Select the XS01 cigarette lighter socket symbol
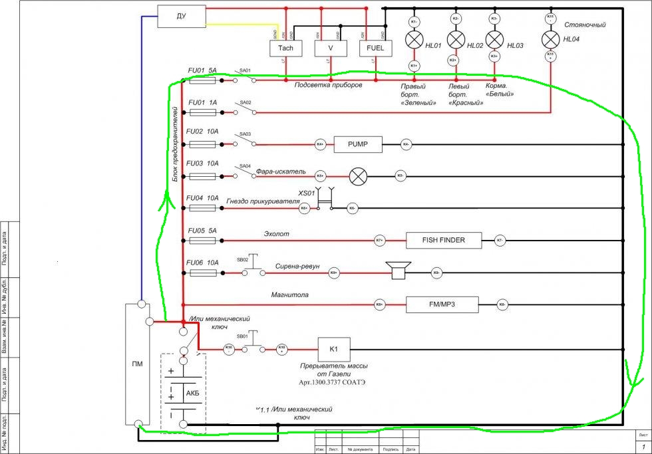This screenshot has width=652, height=454. (325, 198)
